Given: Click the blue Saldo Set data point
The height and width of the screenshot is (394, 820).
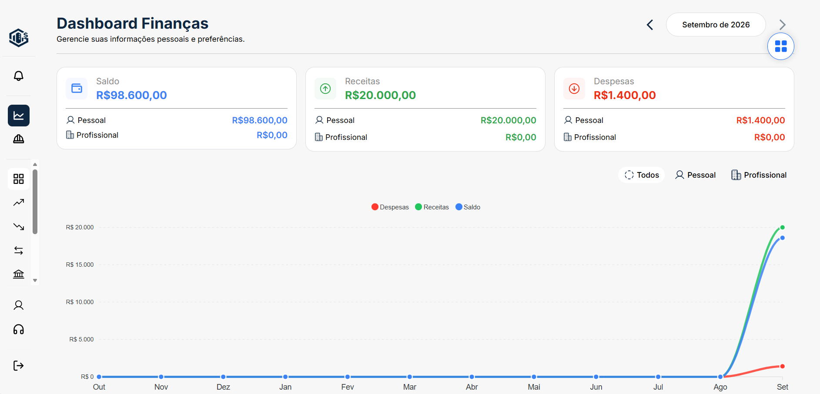Looking at the screenshot, I should [x=782, y=238].
